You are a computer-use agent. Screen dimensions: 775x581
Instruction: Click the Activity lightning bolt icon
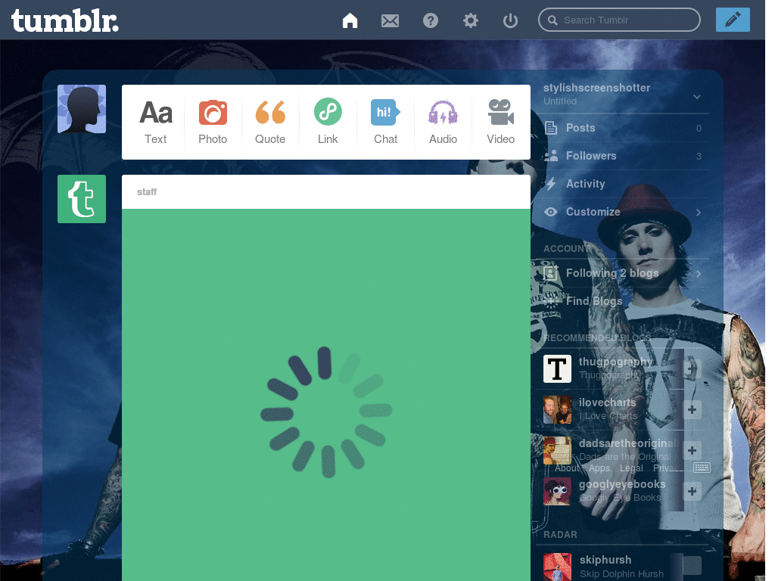pyautogui.click(x=551, y=184)
